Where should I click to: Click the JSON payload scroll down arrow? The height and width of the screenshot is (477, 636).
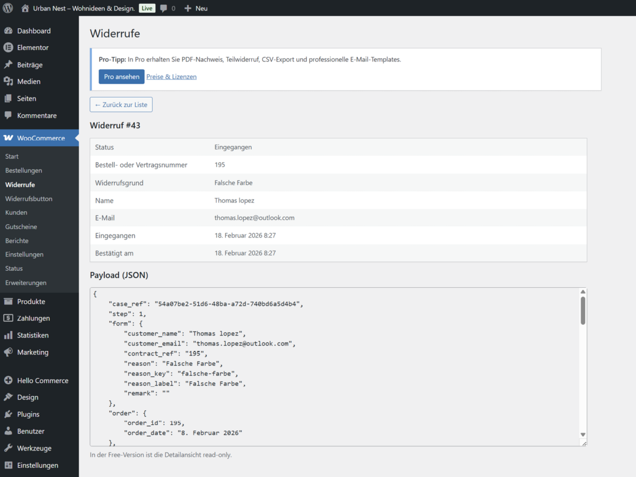[583, 434]
